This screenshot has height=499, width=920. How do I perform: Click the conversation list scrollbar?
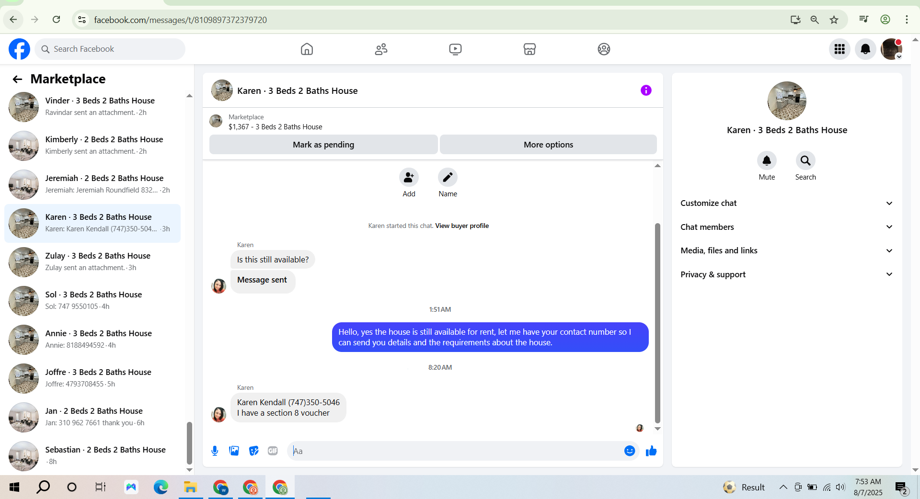coord(189,443)
